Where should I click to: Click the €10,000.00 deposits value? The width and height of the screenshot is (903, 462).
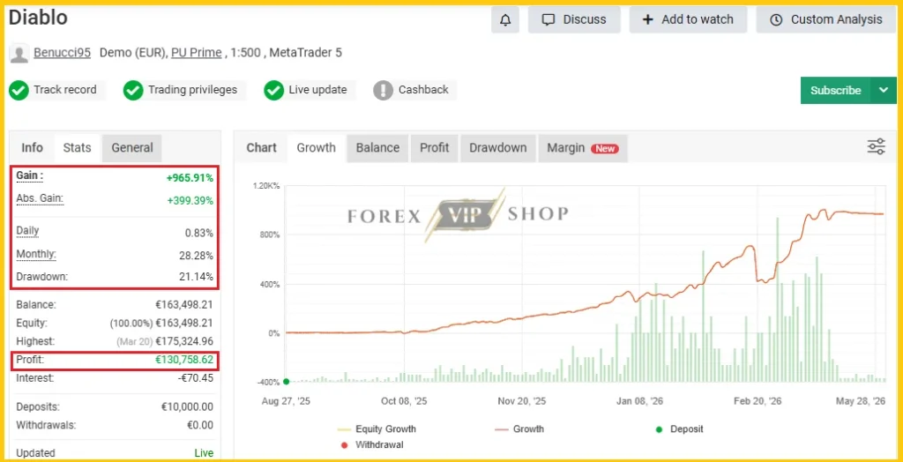click(x=187, y=407)
